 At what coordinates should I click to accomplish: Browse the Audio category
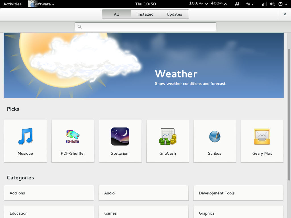pyautogui.click(x=144, y=193)
